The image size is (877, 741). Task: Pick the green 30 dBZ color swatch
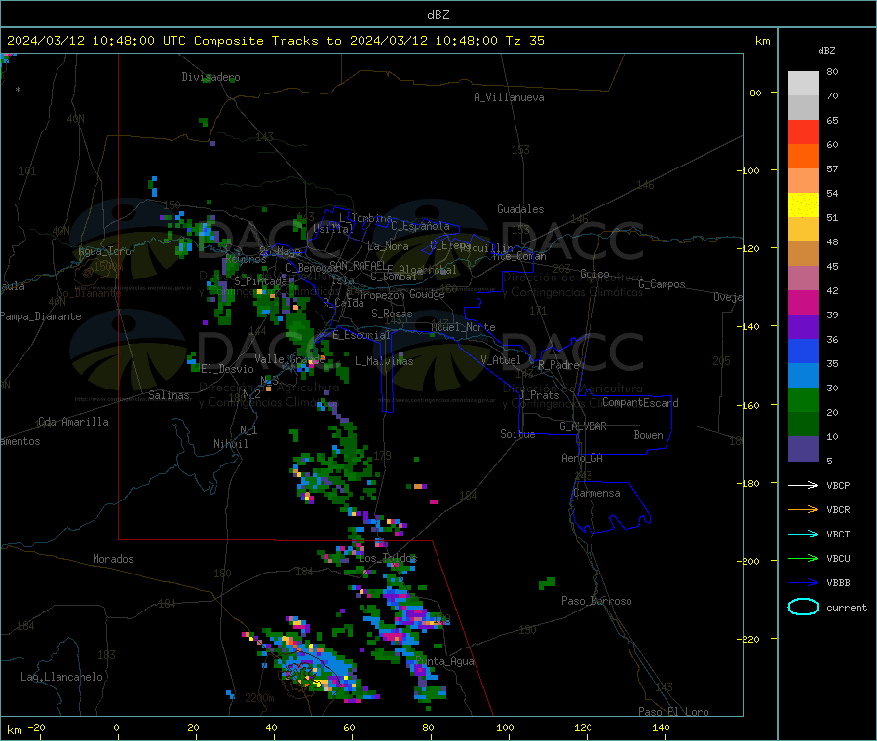point(803,399)
